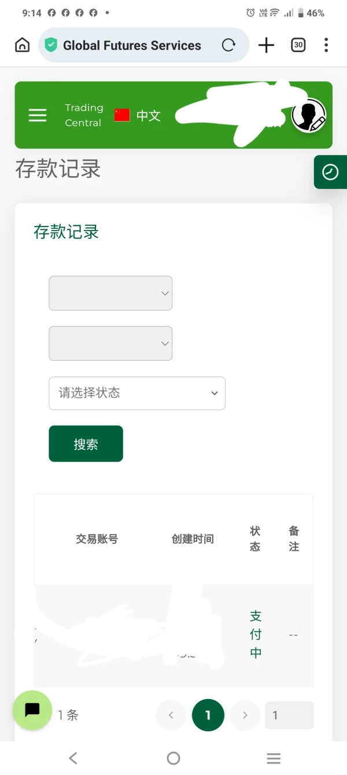Go to previous page with left chevron

click(x=171, y=715)
